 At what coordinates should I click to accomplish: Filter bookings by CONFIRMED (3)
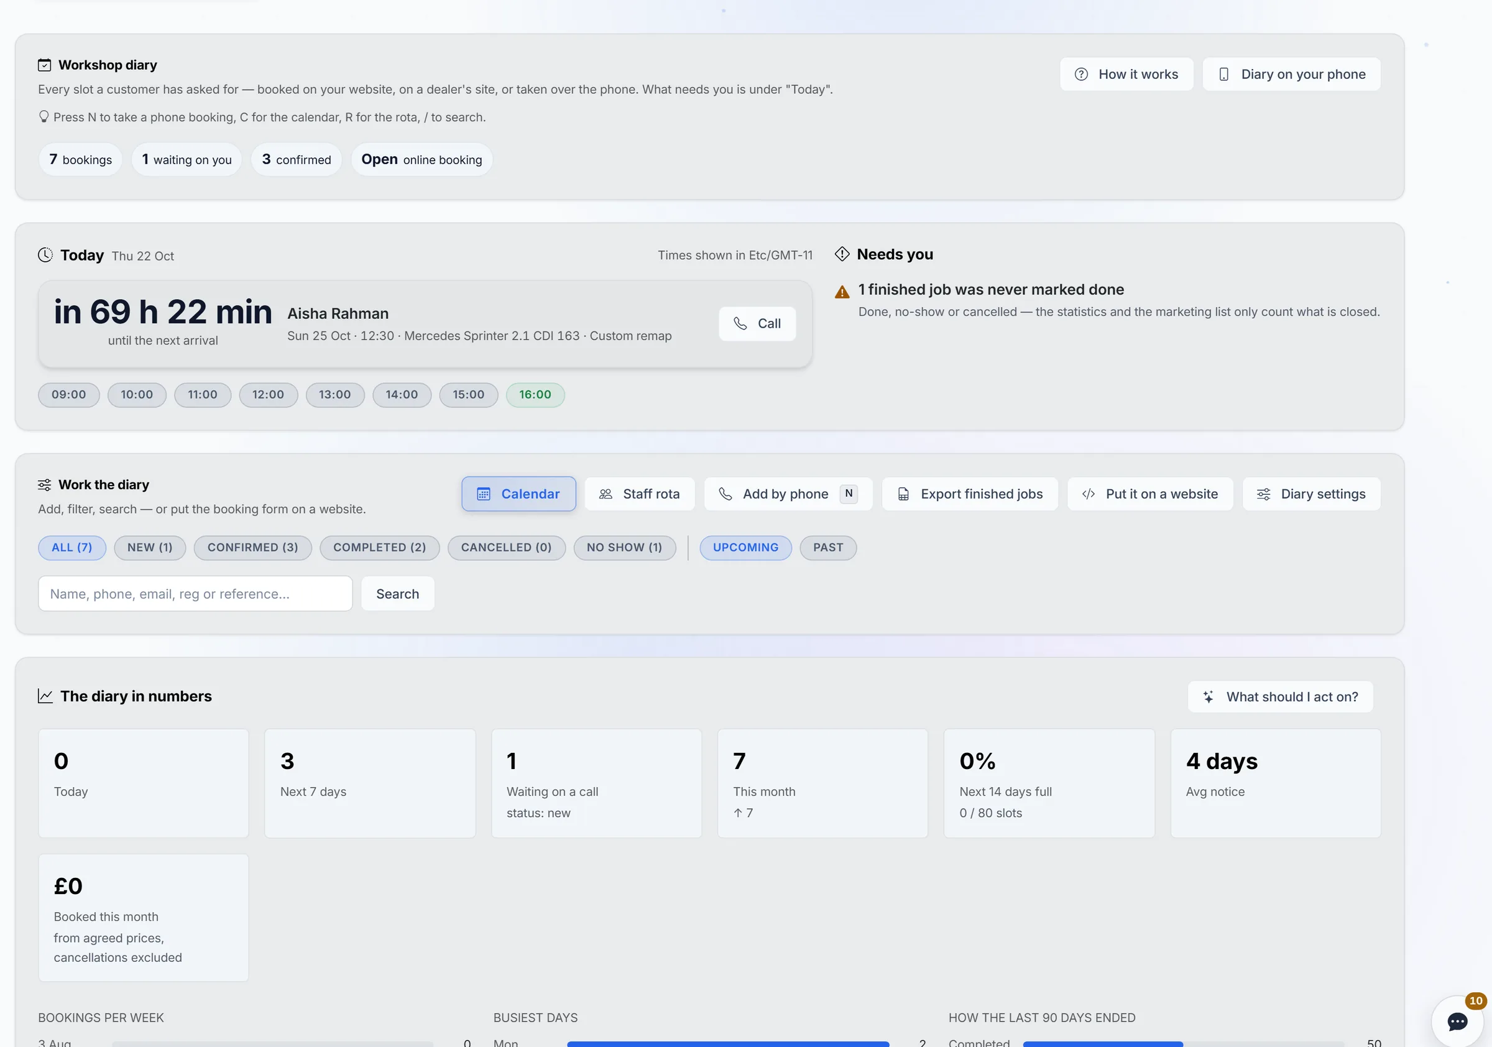[253, 547]
